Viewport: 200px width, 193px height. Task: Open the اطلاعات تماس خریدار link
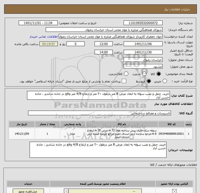(44, 37)
